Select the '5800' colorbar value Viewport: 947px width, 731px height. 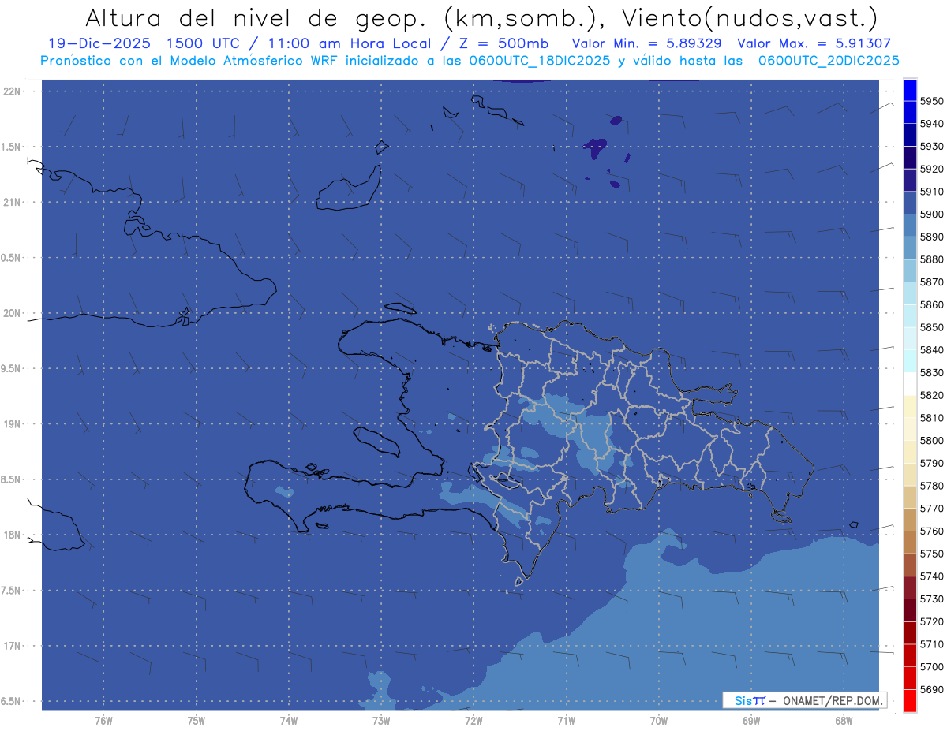(931, 441)
